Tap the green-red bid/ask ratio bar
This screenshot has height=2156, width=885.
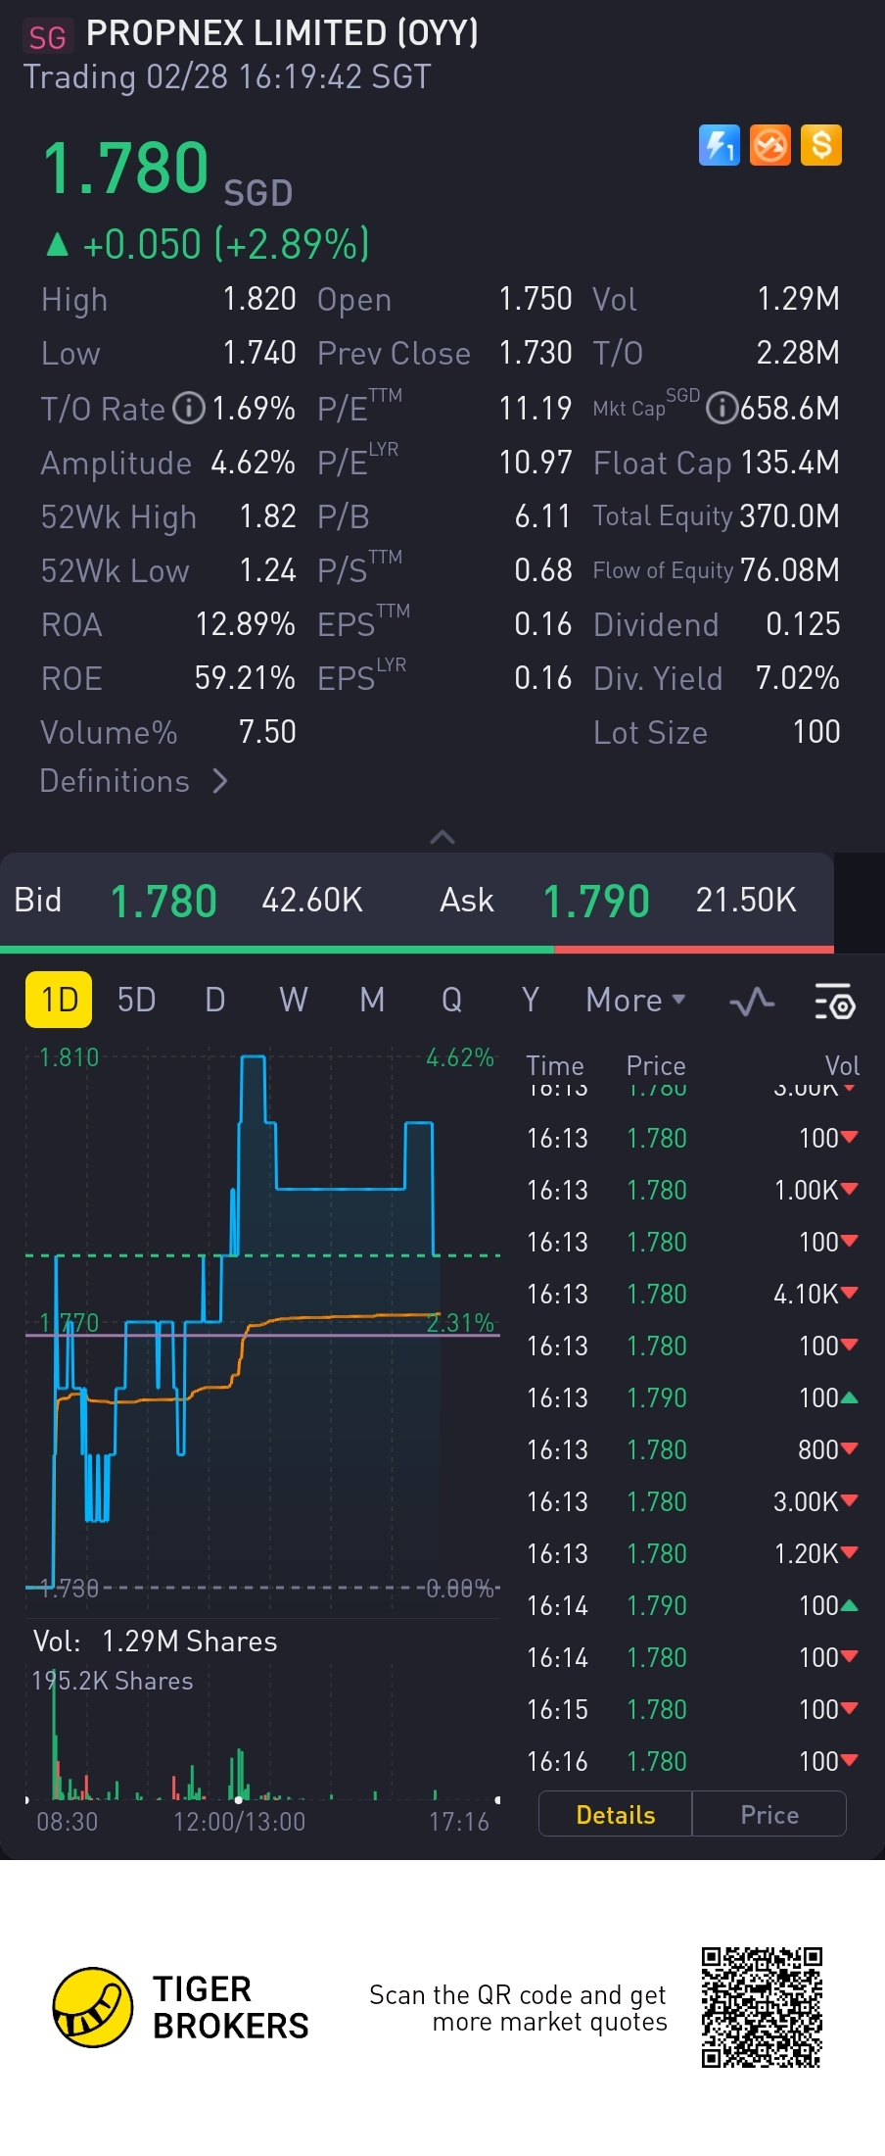417,949
